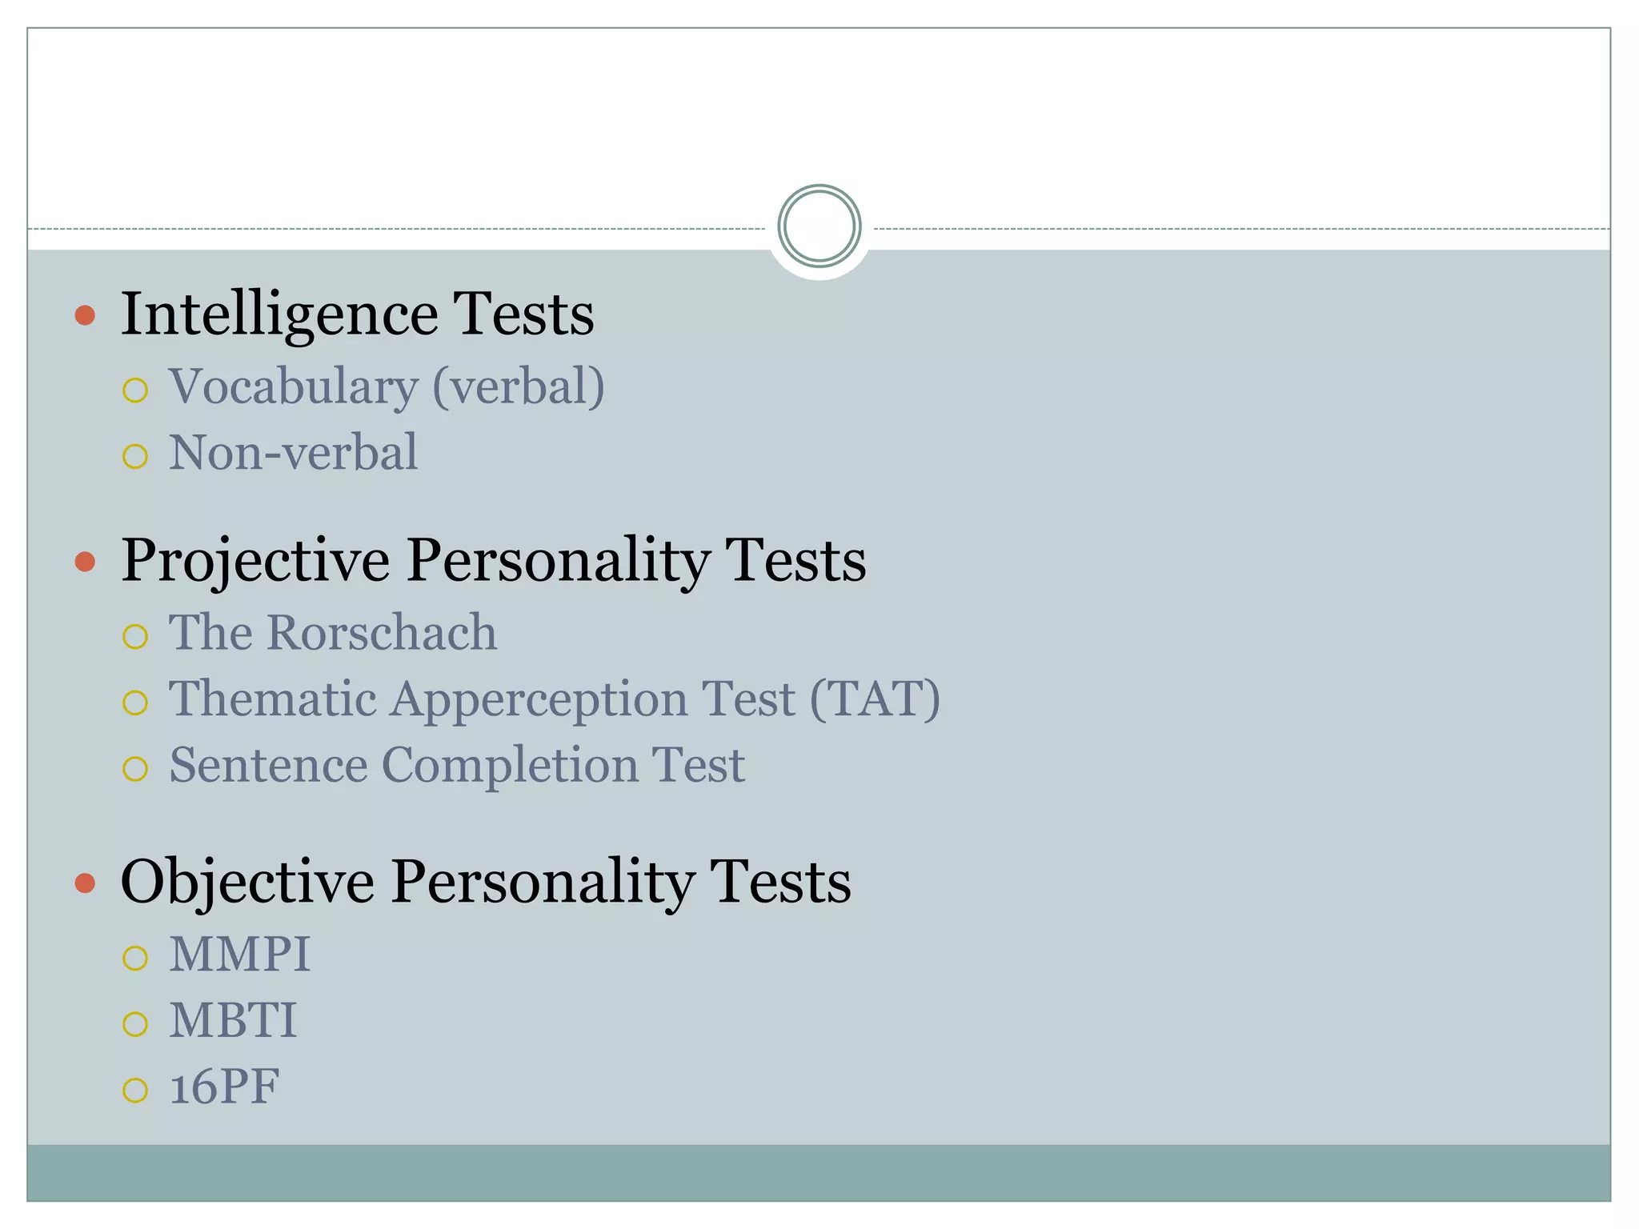Click the hollow bullet next to Non-verbal
The image size is (1639, 1229).
135,457
